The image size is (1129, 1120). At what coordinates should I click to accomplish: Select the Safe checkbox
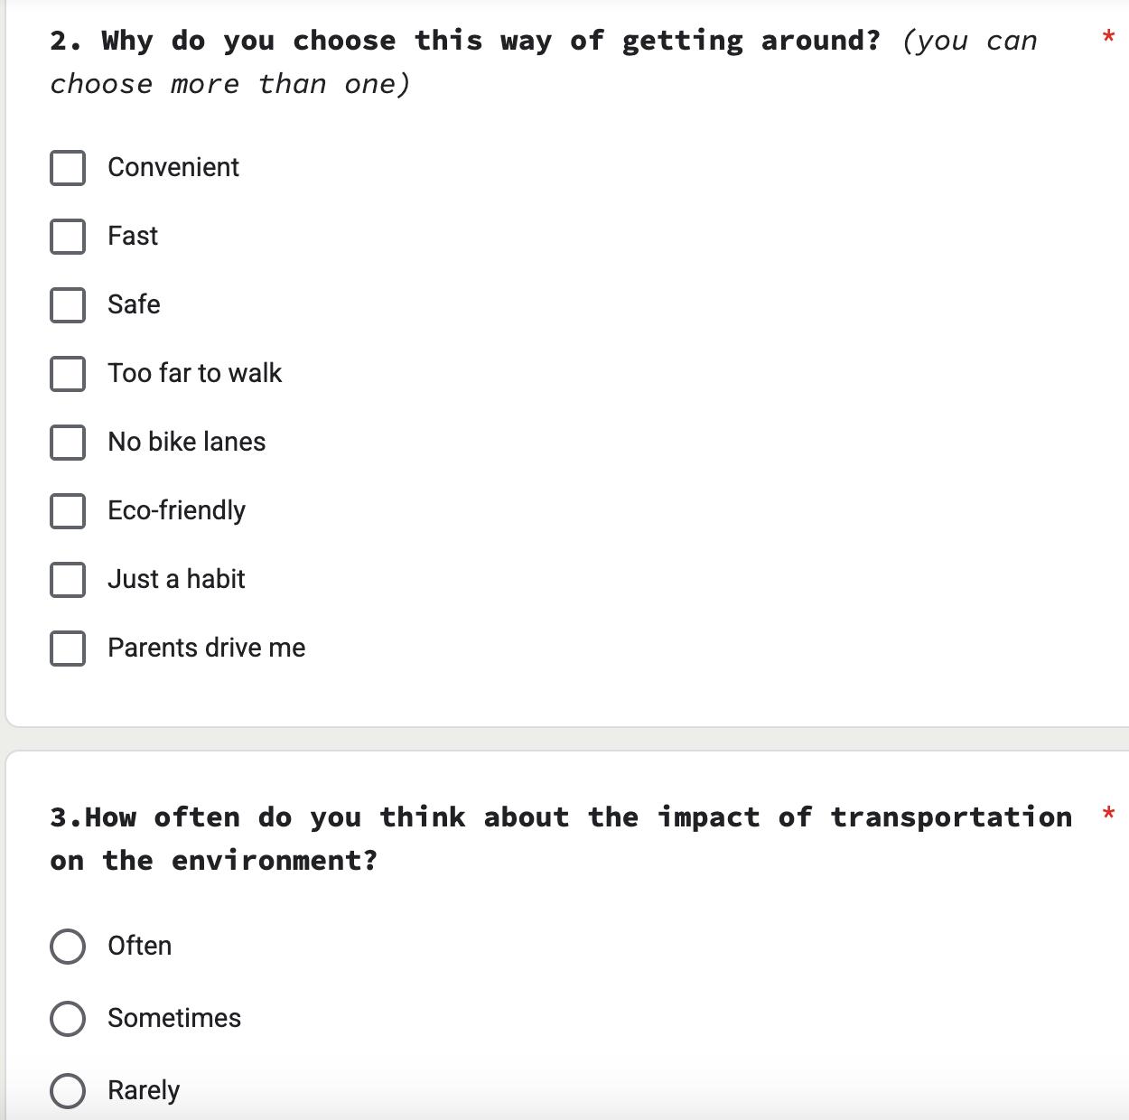68,305
